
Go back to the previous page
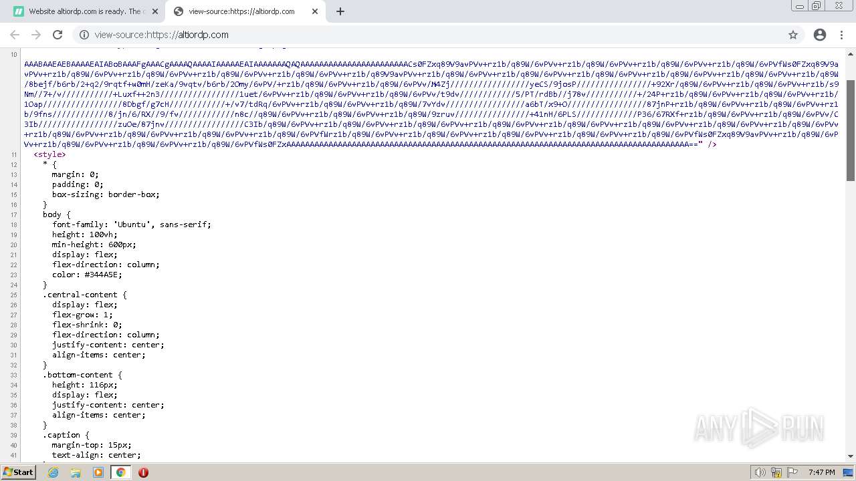click(15, 35)
